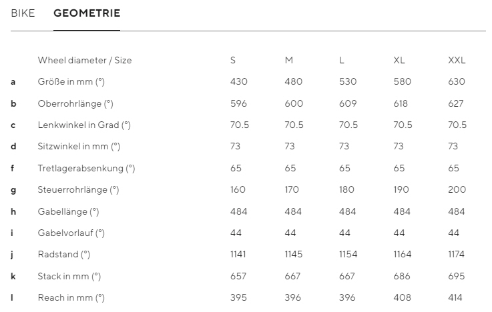Click the M size column header
492x312 pixels.
pos(289,60)
